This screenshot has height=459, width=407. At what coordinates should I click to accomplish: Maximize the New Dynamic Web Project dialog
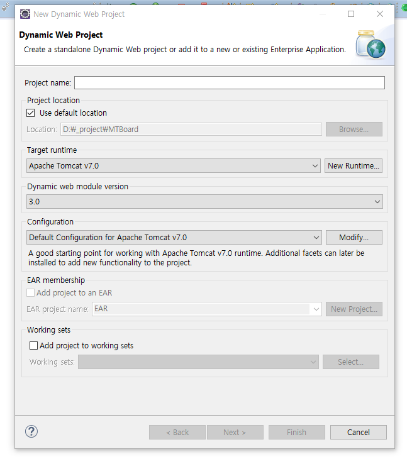pos(351,14)
